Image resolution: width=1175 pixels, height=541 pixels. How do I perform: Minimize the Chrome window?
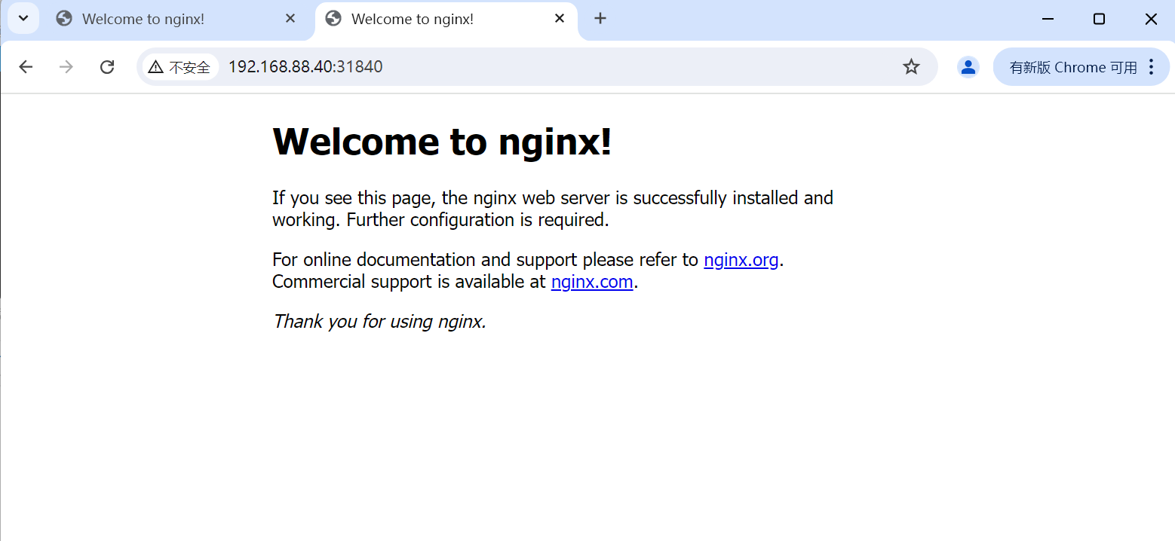point(1048,19)
